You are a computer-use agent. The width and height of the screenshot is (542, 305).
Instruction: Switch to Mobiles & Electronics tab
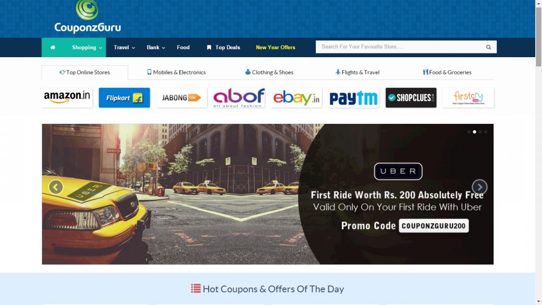tap(176, 72)
